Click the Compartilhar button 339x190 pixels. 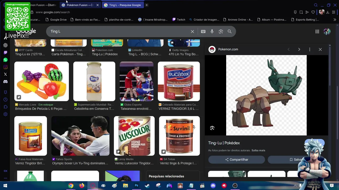point(237,160)
